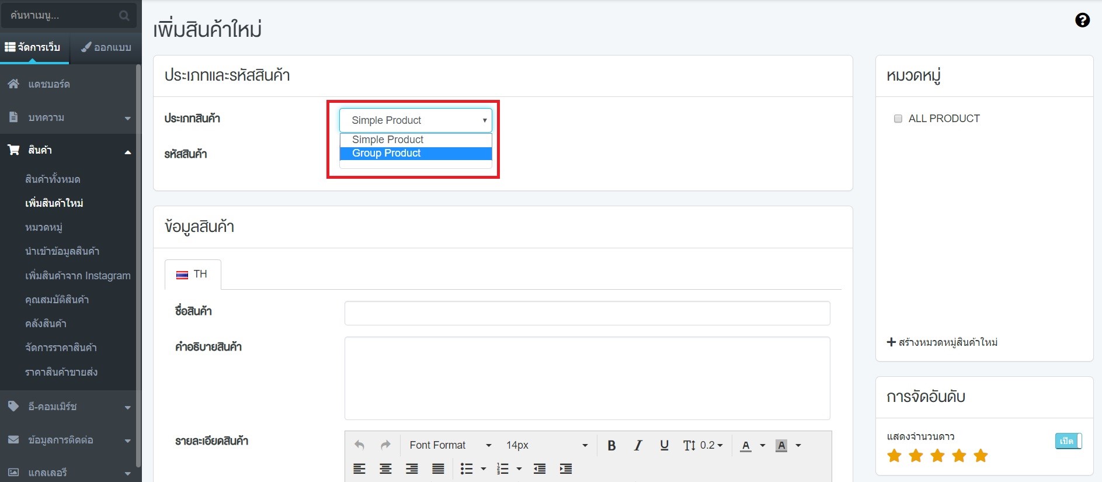The image size is (1102, 482).
Task: Insert a bulleted list
Action: click(467, 469)
